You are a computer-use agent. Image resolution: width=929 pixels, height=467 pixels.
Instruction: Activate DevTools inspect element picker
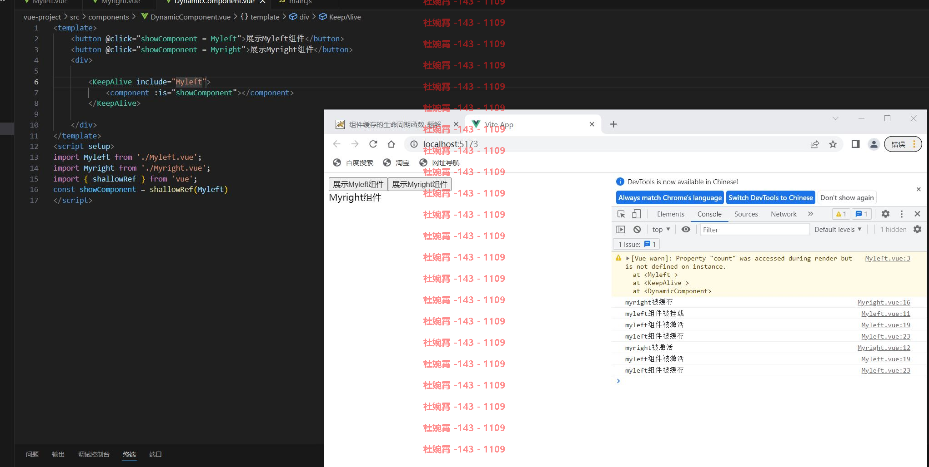click(x=621, y=214)
